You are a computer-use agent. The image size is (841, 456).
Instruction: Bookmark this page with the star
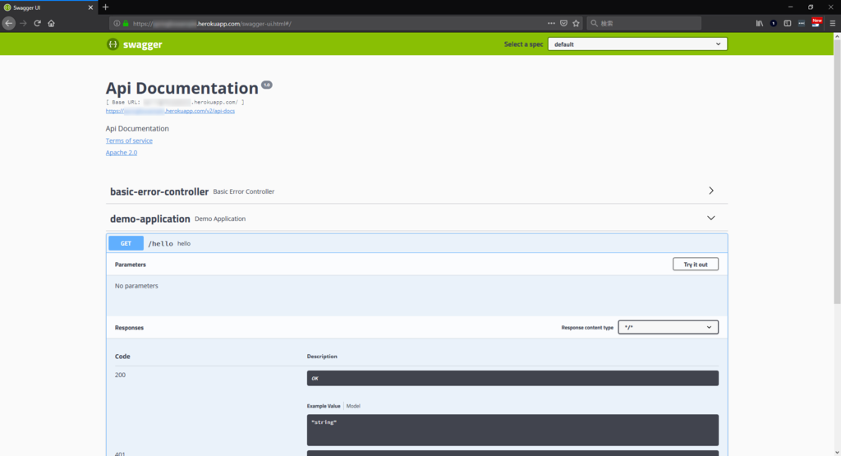576,23
